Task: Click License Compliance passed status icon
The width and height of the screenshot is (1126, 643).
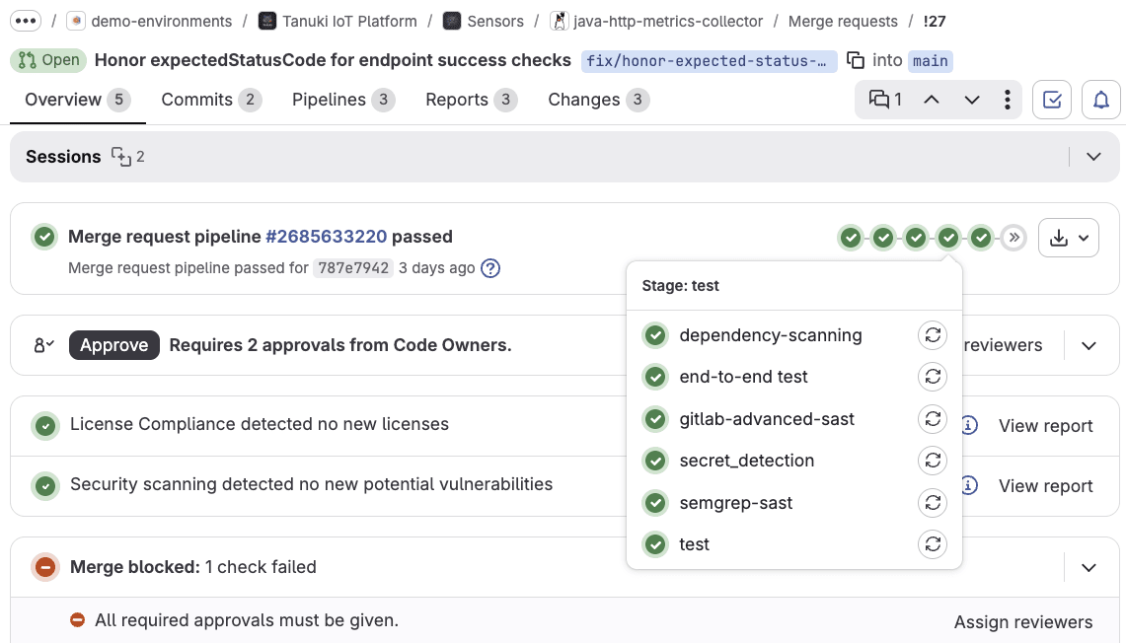Action: [45, 426]
